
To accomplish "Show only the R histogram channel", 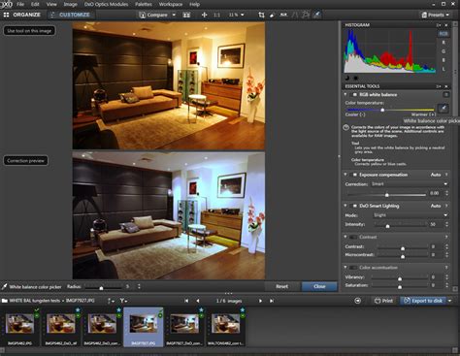I will pyautogui.click(x=444, y=43).
